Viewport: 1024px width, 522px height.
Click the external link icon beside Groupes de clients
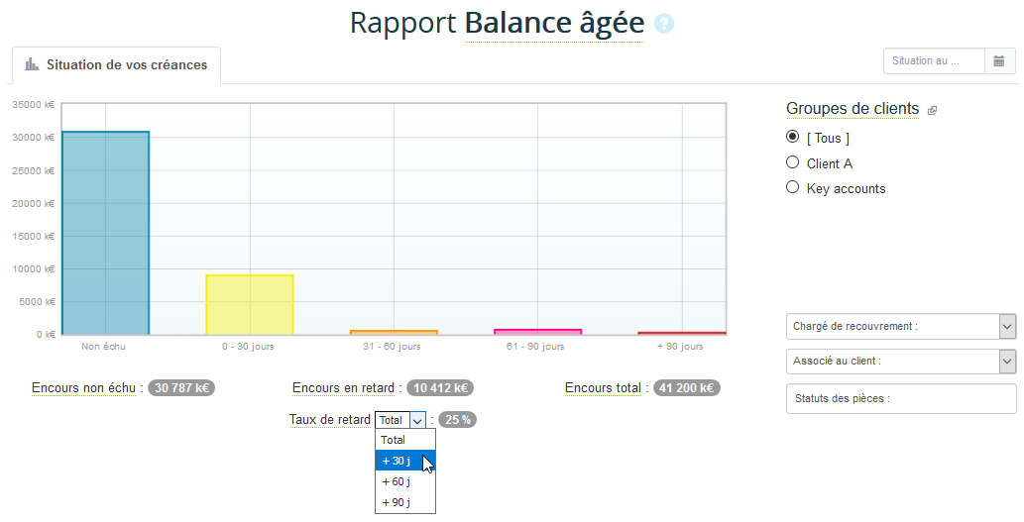[x=932, y=111]
